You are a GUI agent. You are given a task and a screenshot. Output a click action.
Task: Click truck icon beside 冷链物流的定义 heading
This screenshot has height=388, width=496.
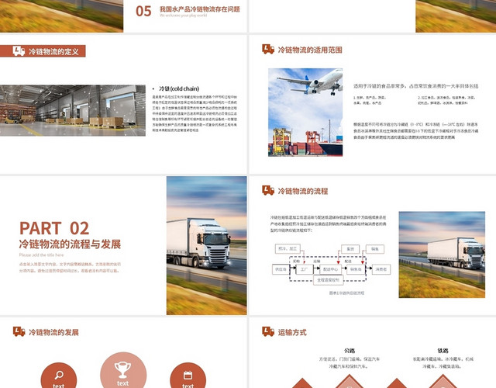tap(19, 50)
